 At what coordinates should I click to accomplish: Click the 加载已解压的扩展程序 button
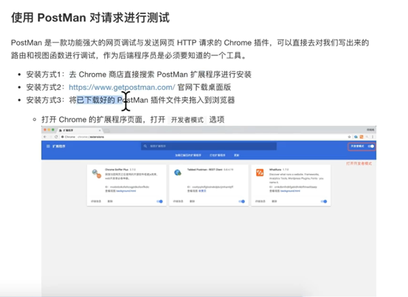[x=188, y=155]
